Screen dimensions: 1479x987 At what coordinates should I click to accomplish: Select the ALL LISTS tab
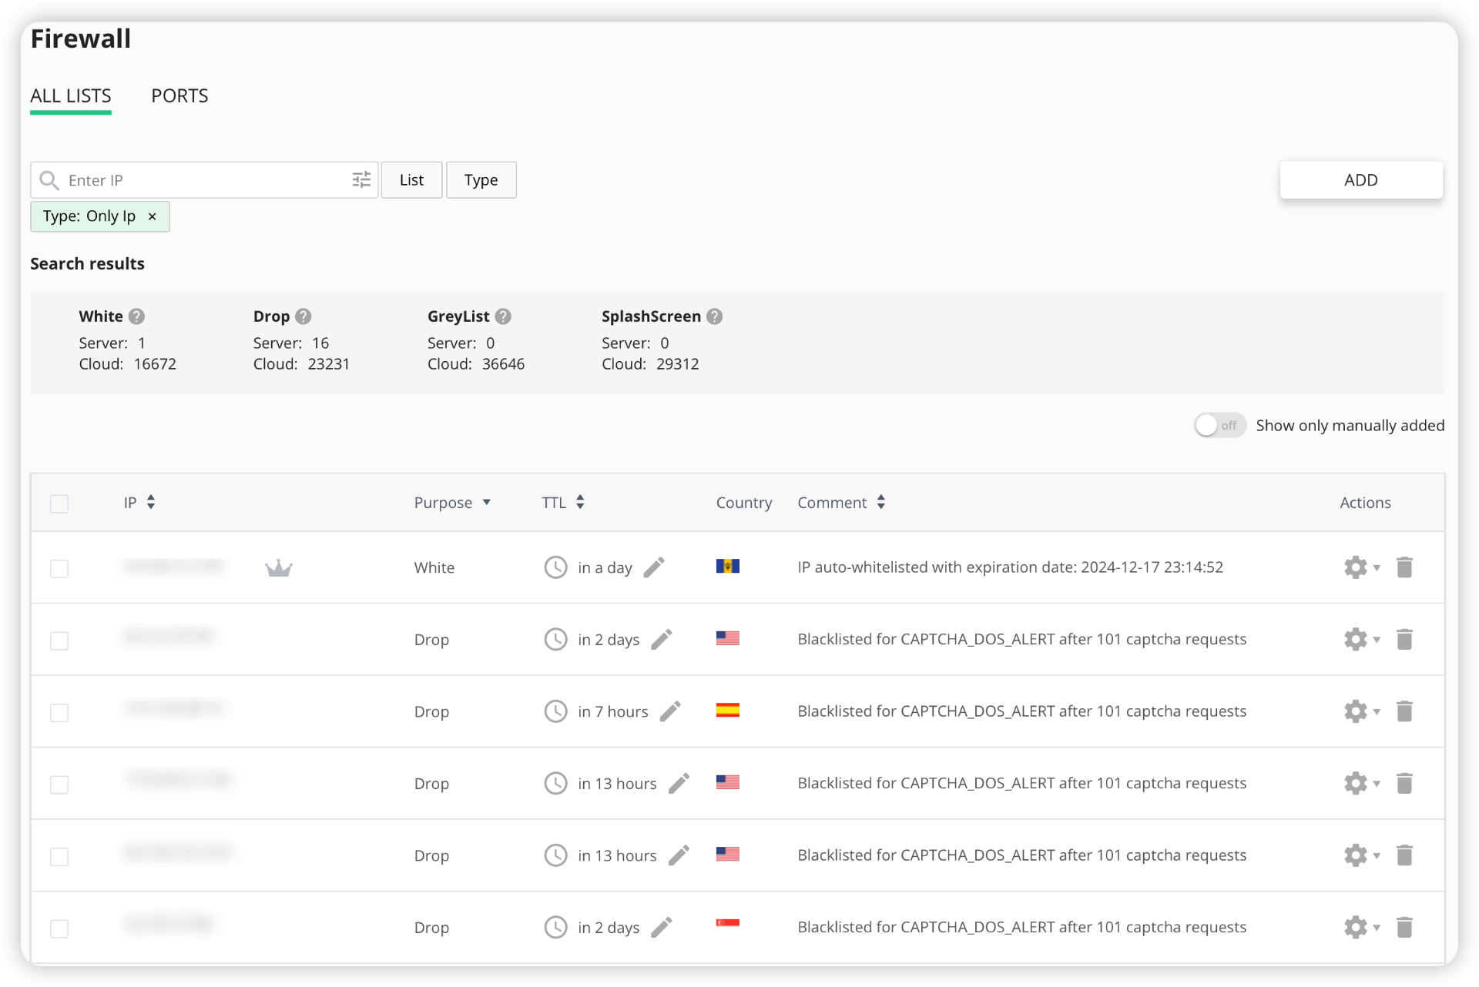(71, 95)
